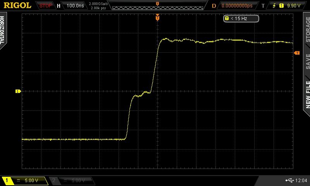Viewport: 310px width, 186px height.
Task: Click the USB connection icon
Action: (289, 180)
